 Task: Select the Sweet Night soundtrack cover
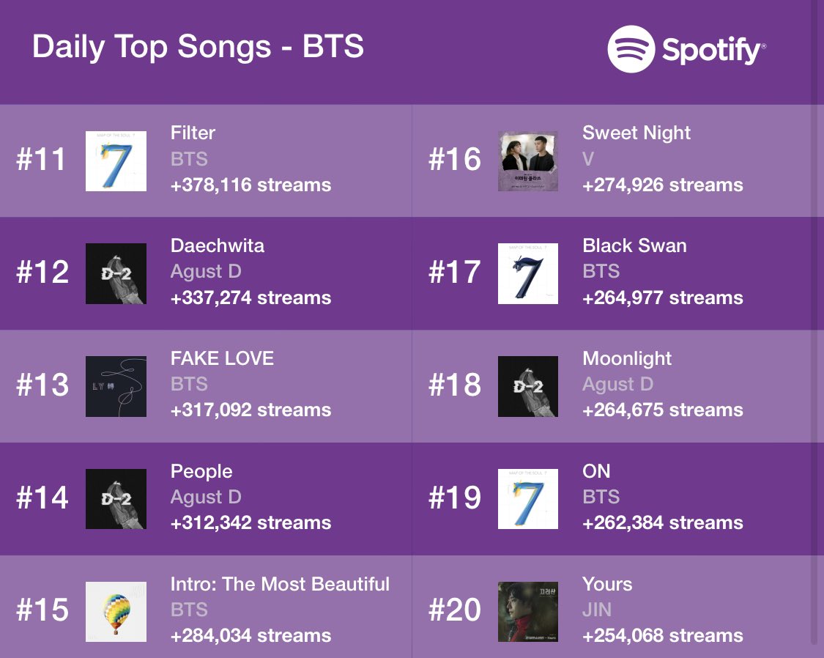[528, 160]
